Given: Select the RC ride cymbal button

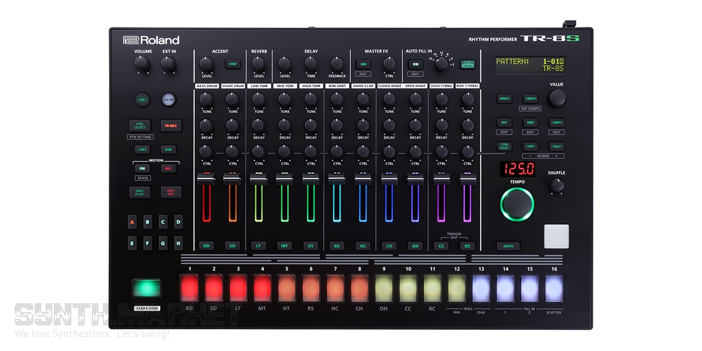Looking at the screenshot, I should pyautogui.click(x=467, y=246).
